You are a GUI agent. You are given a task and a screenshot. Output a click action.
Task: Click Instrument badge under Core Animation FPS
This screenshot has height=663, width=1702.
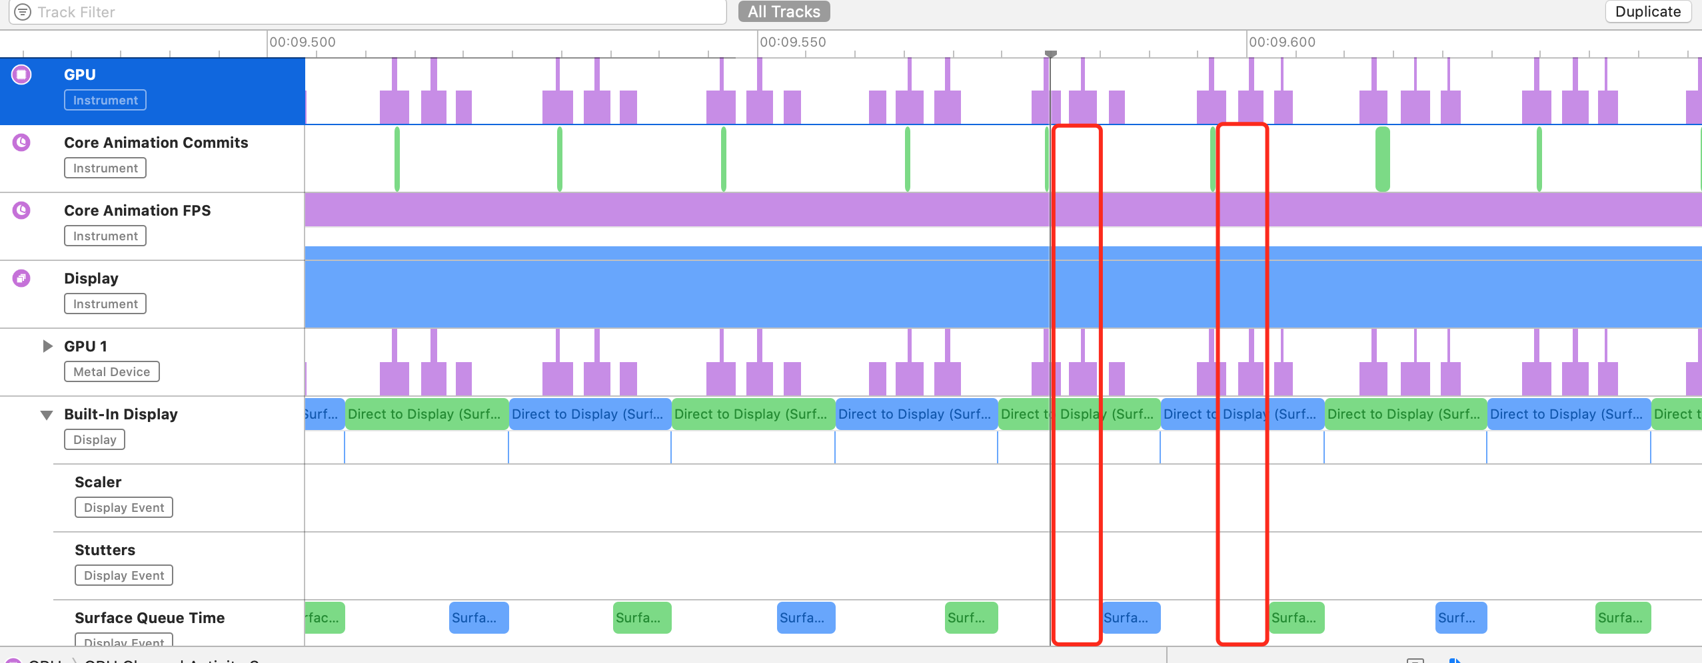(105, 236)
